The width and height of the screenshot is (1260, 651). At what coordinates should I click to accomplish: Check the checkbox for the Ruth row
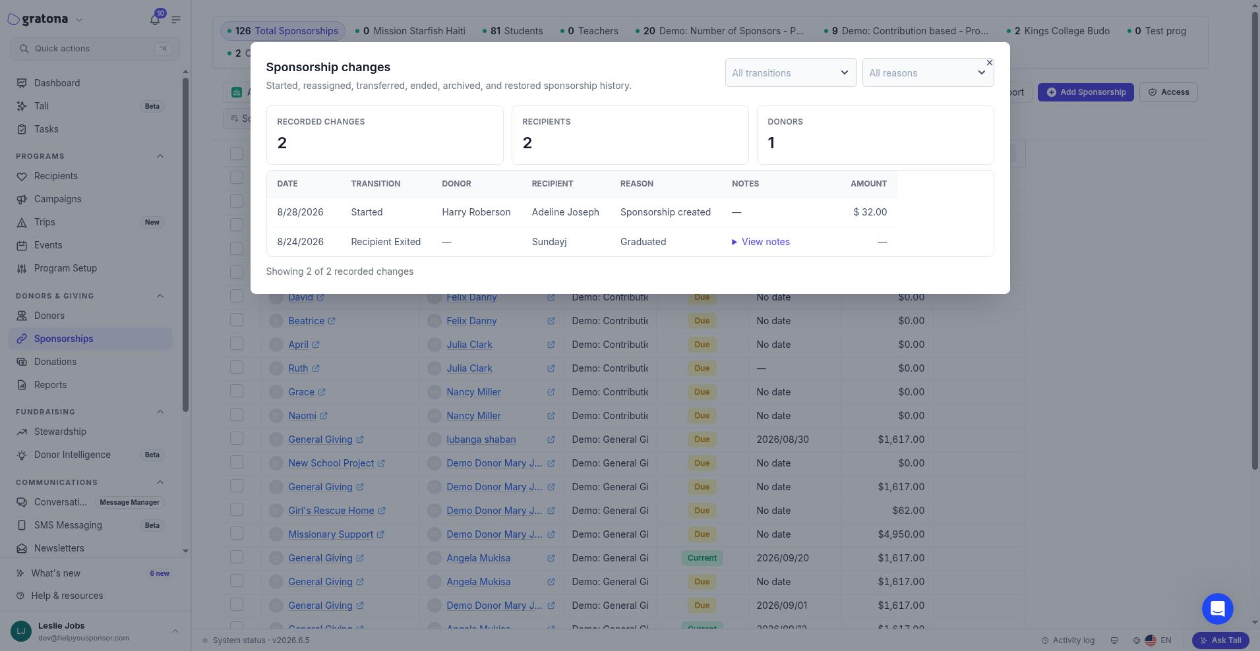(237, 368)
